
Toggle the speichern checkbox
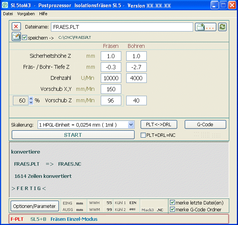25,38
